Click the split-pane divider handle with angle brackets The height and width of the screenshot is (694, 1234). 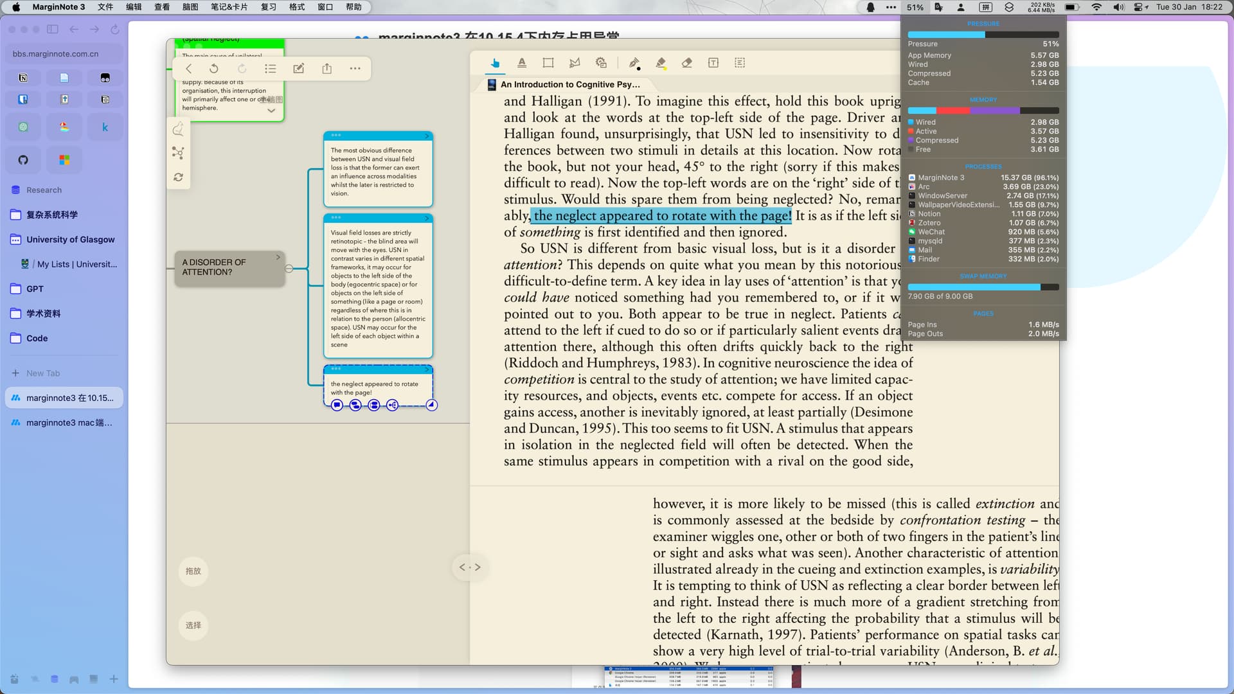(x=470, y=567)
